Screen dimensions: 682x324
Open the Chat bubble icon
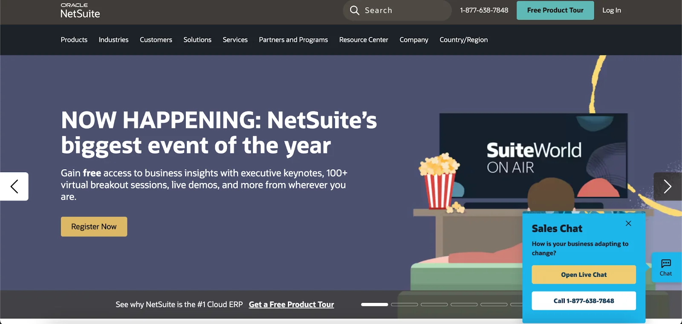point(666,267)
